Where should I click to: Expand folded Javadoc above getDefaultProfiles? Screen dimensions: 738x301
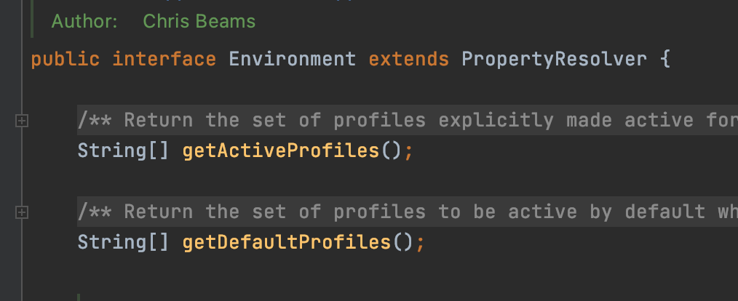21,212
